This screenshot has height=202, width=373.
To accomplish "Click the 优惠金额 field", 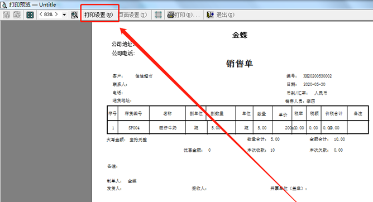I will click(x=197, y=150).
